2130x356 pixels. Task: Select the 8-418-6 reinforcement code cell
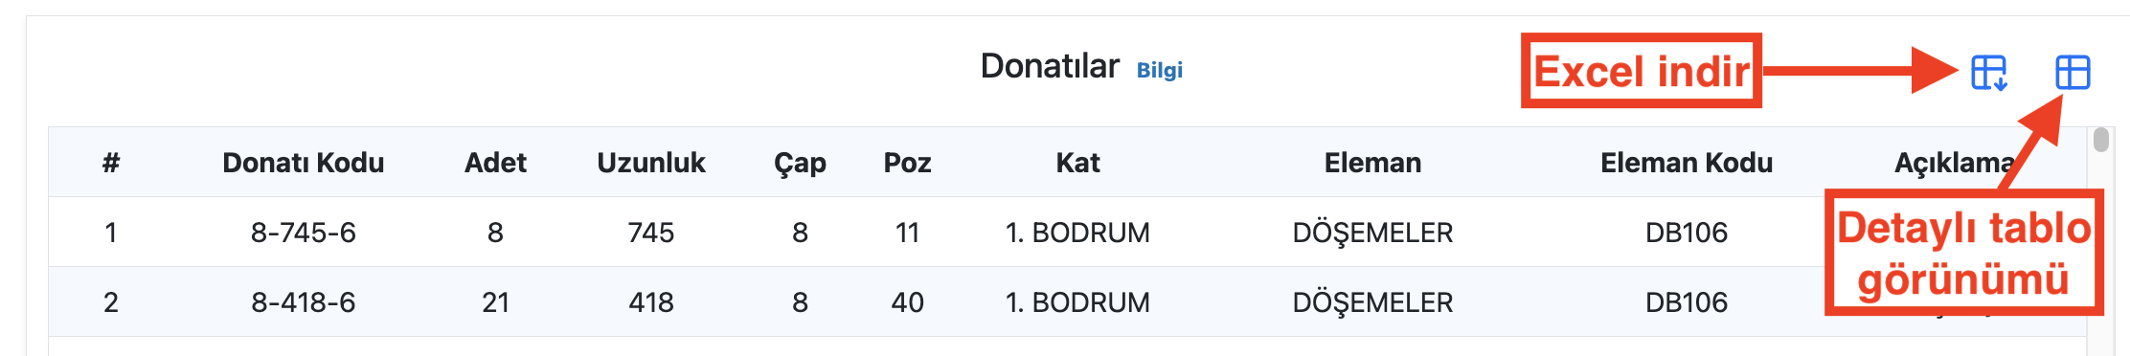[304, 302]
